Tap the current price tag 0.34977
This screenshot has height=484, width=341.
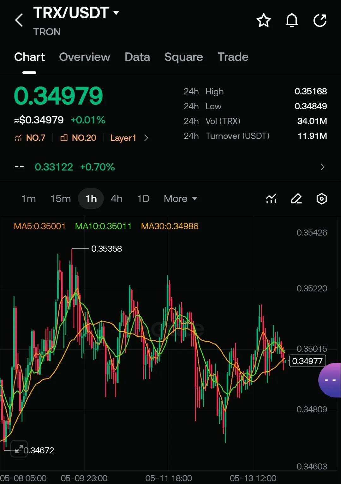point(308,361)
